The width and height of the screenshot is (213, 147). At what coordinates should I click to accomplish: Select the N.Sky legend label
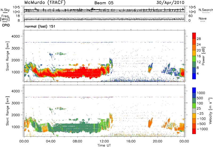coord(5,10)
